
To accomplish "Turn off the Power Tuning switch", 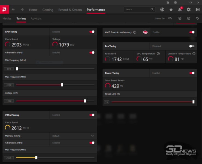I will coord(192,73).
